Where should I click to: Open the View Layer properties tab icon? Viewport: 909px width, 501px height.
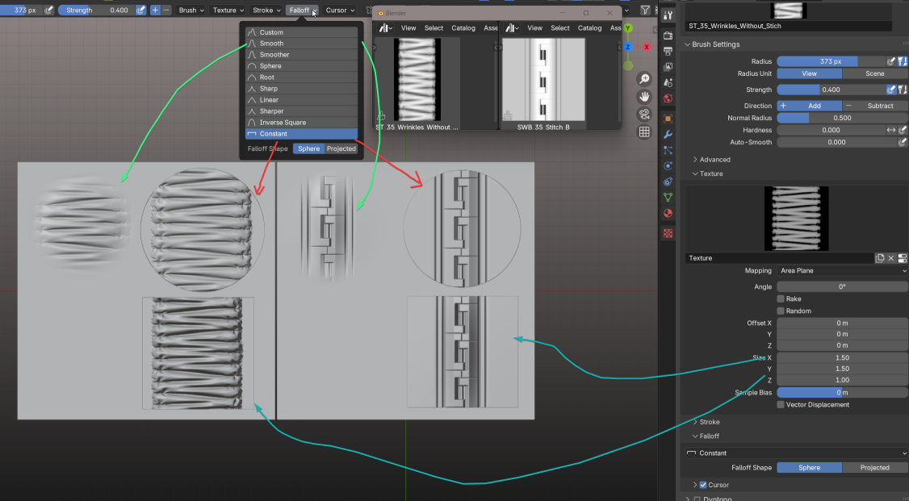pos(668,67)
